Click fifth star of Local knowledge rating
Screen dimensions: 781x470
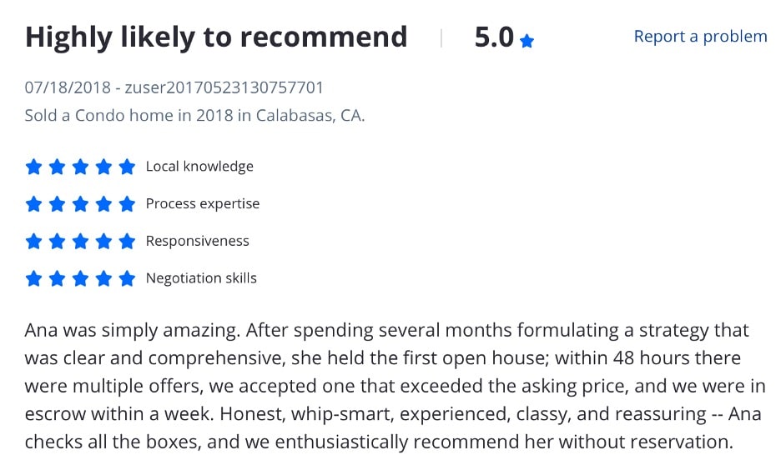[x=128, y=167]
